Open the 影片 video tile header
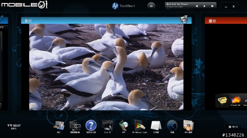This screenshot has height=138, width=247. point(107,21)
